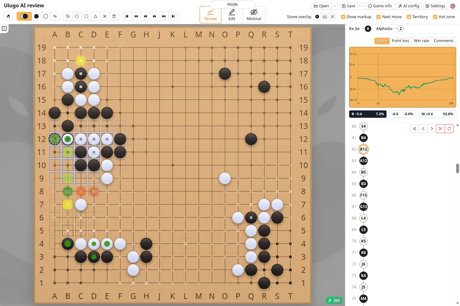Disable the Hot zone checkbox
This screenshot has width=460, height=306.
click(x=435, y=17)
